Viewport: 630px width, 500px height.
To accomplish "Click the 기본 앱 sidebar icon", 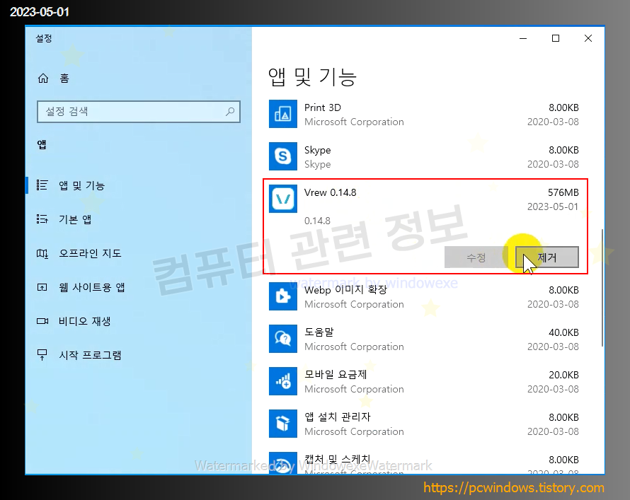I will (42, 219).
